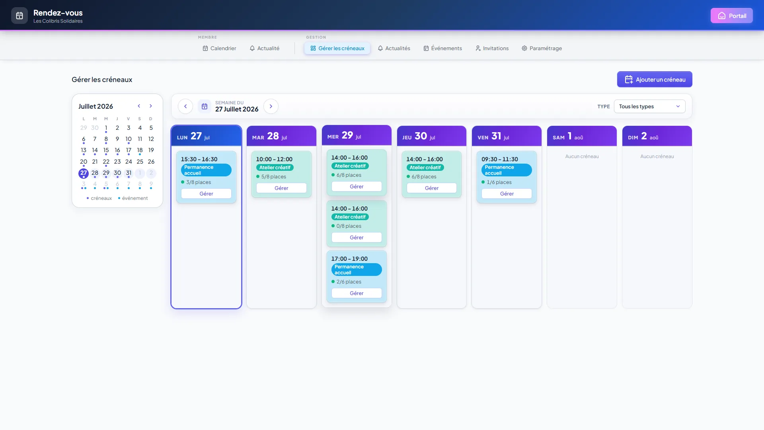Open the Calendrier member tab
This screenshot has height=430, width=764.
[x=219, y=49]
